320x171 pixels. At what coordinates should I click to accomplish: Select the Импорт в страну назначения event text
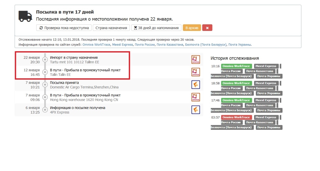point(74,57)
